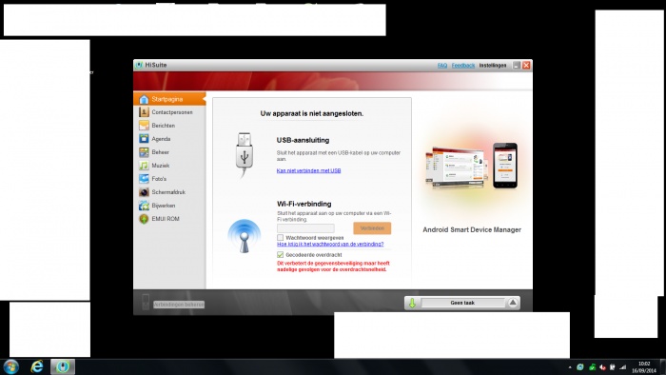This screenshot has width=666, height=375.
Task: Open Instellingen settings
Action: pyautogui.click(x=493, y=66)
